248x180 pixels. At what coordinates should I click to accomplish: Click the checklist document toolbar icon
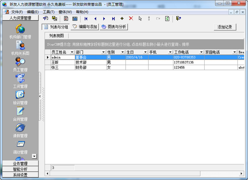66,19
